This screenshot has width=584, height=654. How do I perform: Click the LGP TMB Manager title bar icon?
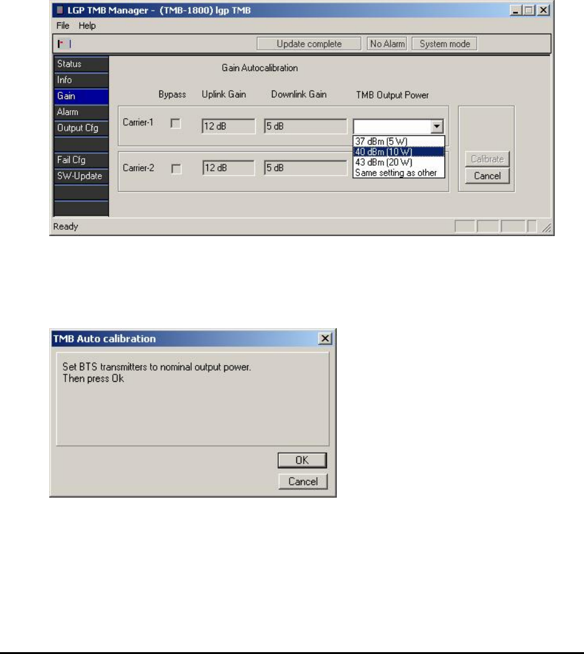pos(60,10)
